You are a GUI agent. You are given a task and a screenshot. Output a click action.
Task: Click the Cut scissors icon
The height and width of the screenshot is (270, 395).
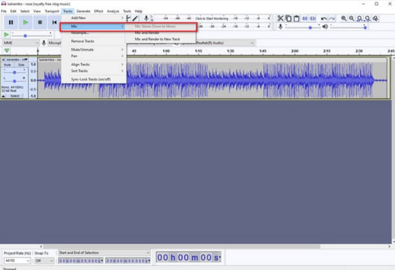pyautogui.click(x=280, y=19)
